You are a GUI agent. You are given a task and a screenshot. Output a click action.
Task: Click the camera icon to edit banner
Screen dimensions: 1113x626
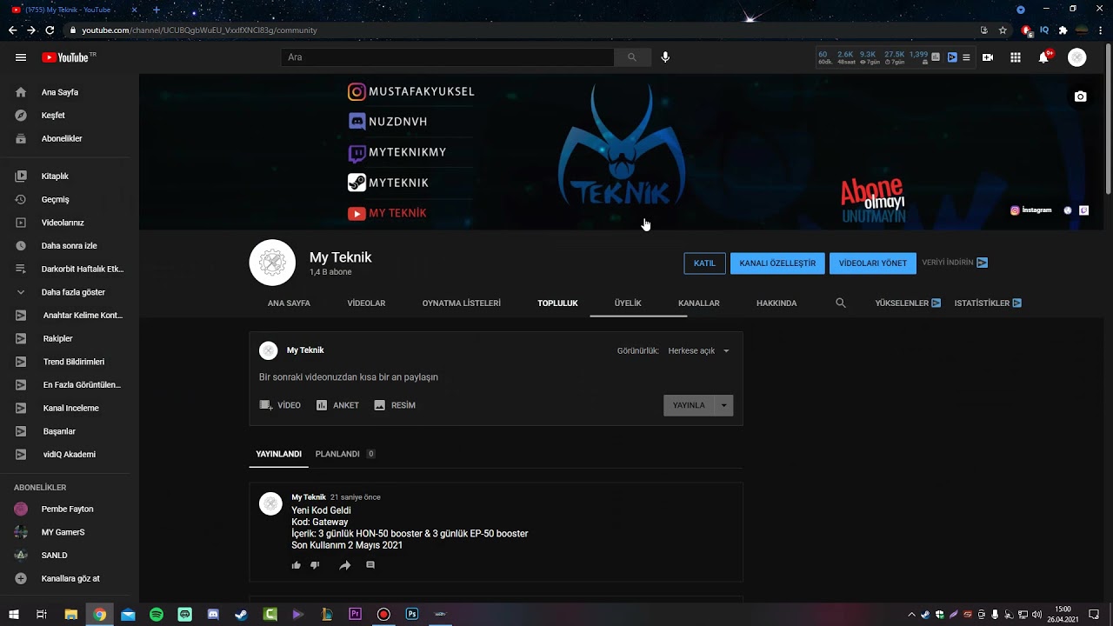click(1080, 97)
